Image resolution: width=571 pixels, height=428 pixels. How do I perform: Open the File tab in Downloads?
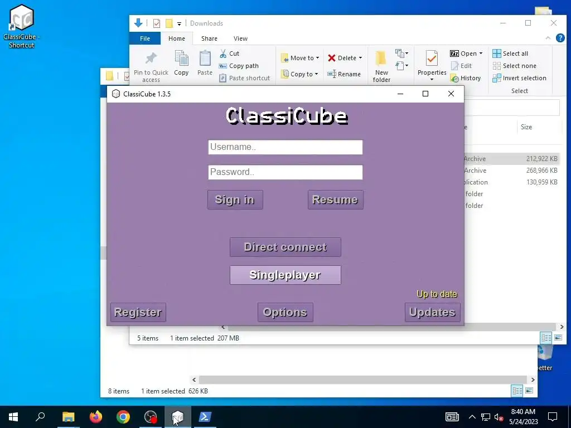coord(145,38)
